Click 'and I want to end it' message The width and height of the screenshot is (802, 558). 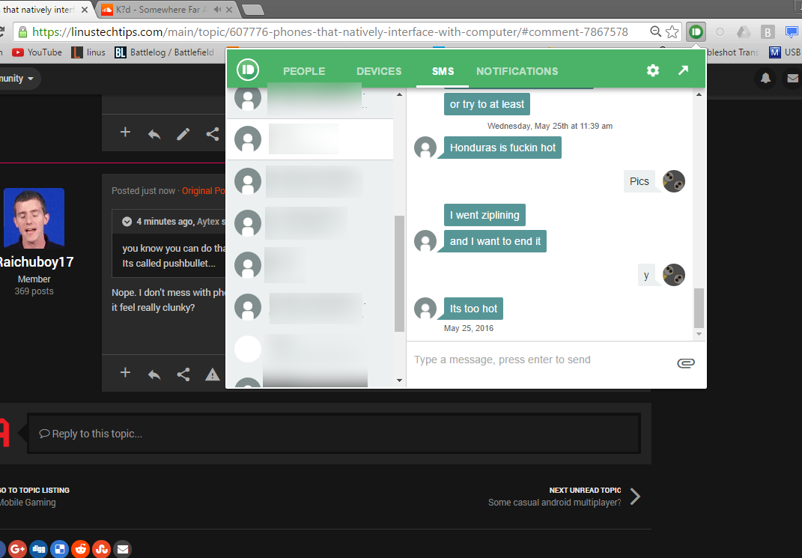[x=494, y=241]
